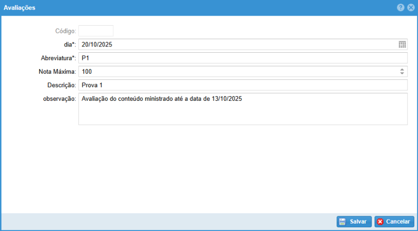The image size is (418, 231).
Task: Open the calendar date picker for dia
Action: click(402, 44)
